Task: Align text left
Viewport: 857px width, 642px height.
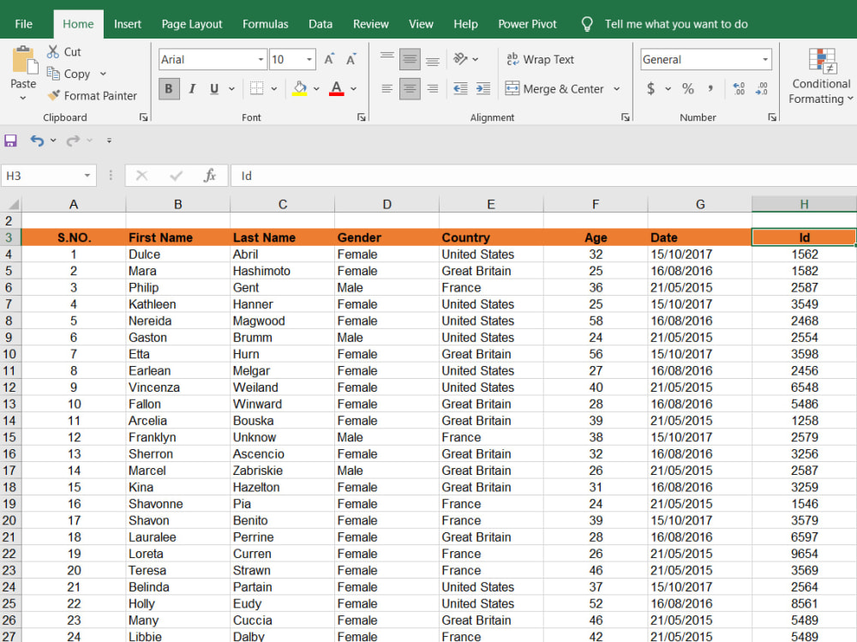Action: [387, 88]
